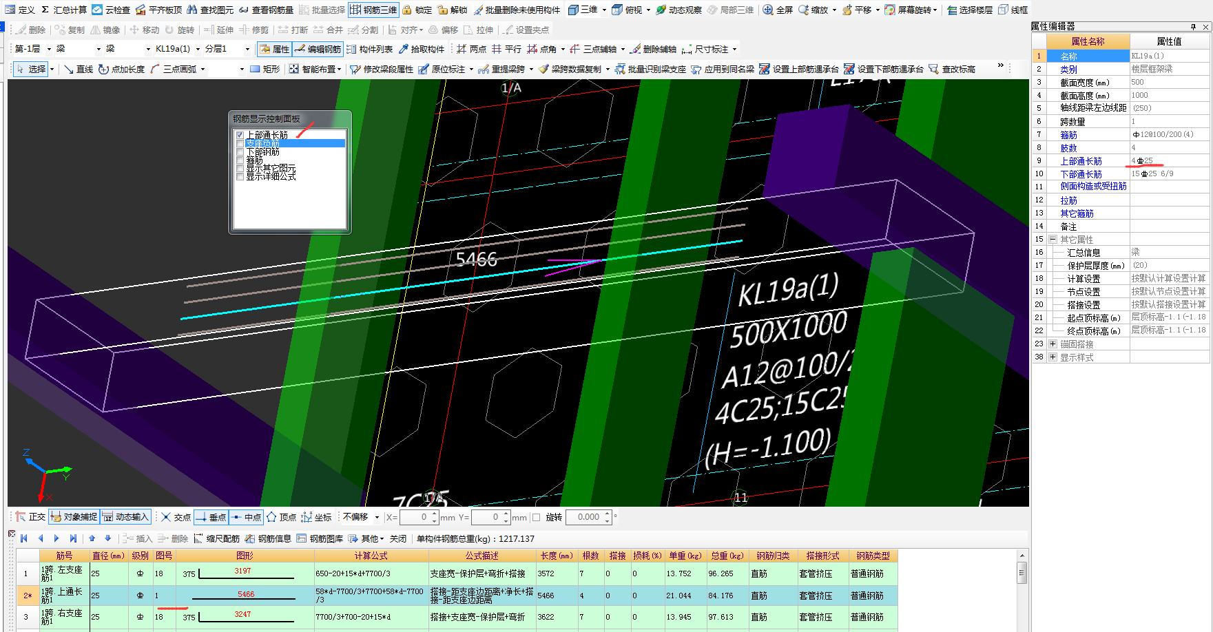Check 箍筋 stirrup display option

click(240, 160)
